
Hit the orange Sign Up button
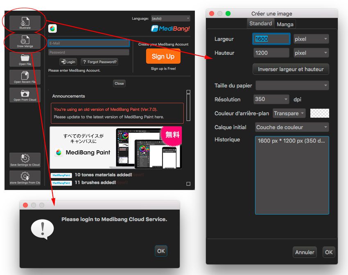pyautogui.click(x=163, y=56)
